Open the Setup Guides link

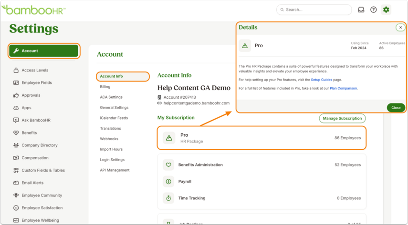pos(321,80)
